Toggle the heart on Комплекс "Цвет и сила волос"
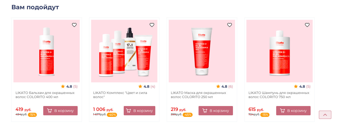The image size is (337, 131). (152, 25)
